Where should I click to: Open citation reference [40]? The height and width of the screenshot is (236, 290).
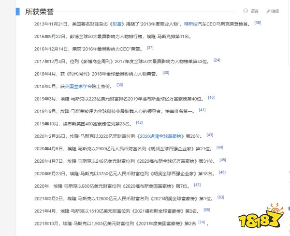coord(211,97)
